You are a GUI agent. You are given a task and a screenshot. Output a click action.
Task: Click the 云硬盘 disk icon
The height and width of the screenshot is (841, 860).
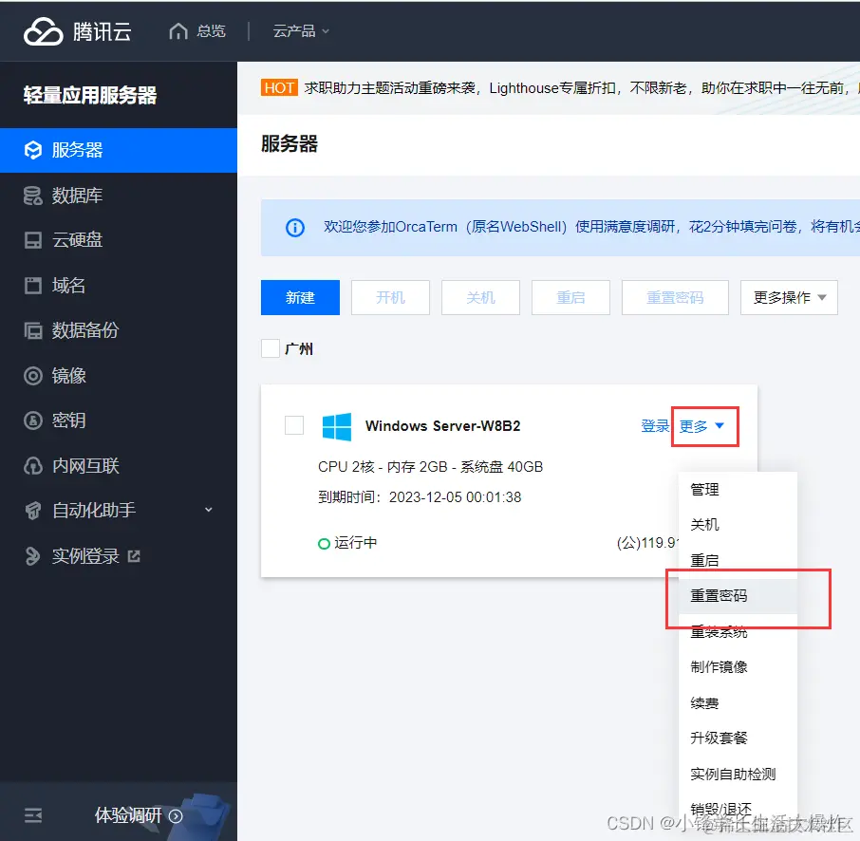(x=33, y=240)
